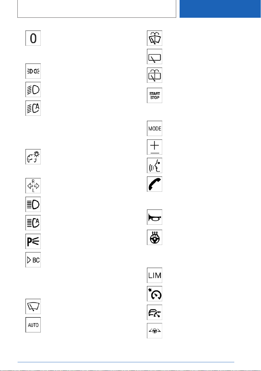Select the MODE button icon
This screenshot has height=371, width=261.
(x=154, y=129)
